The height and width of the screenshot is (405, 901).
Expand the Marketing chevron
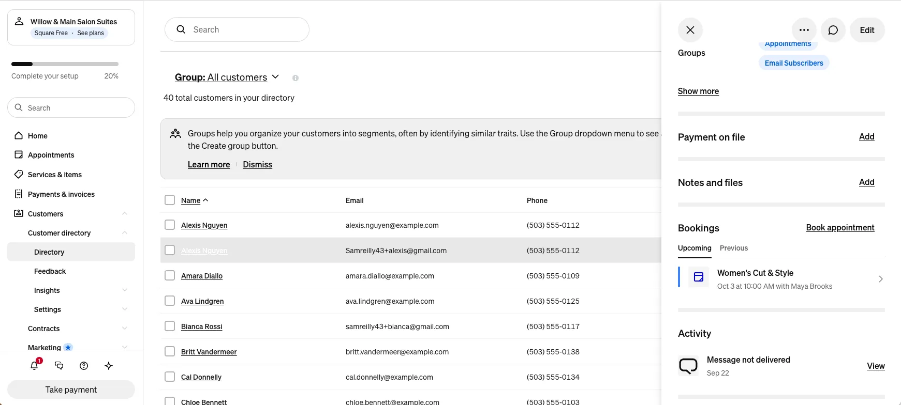point(125,347)
